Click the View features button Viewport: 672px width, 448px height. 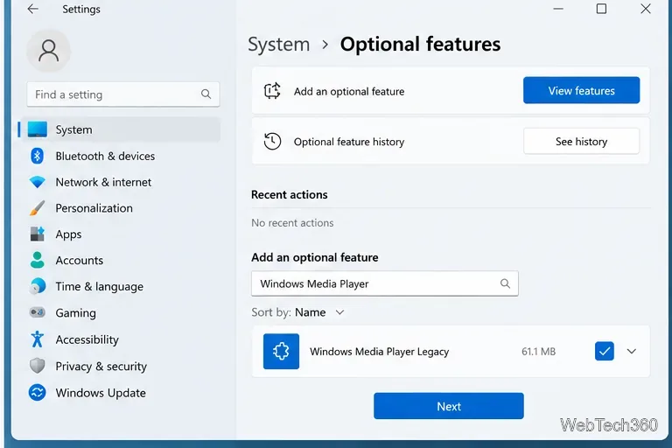pyautogui.click(x=581, y=90)
